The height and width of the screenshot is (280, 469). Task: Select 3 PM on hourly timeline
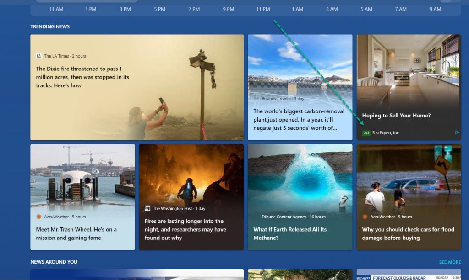tap(125, 9)
